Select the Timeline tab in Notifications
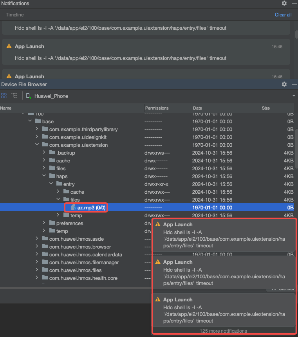Image resolution: width=298 pixels, height=337 pixels. [x=14, y=15]
